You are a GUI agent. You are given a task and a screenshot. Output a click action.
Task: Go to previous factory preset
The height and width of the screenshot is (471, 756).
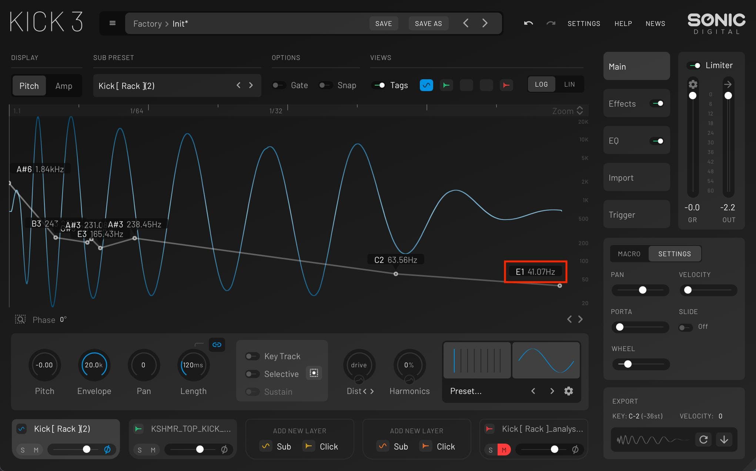[x=466, y=23]
